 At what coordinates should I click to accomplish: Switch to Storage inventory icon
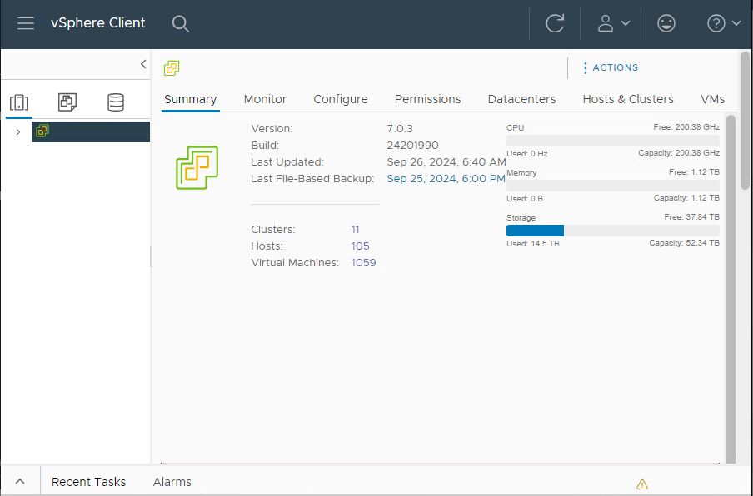tap(116, 102)
